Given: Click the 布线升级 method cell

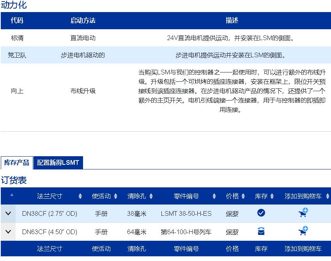Looking at the screenshot, I should pyautogui.click(x=83, y=91).
